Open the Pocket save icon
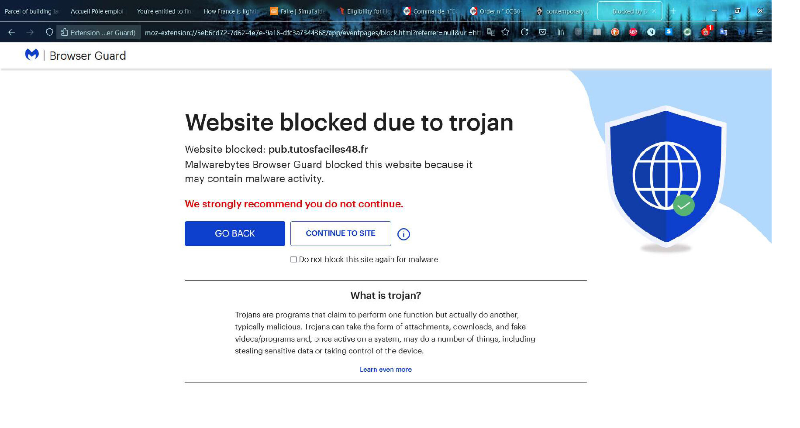Viewport: 800px width, 428px height. (542, 32)
